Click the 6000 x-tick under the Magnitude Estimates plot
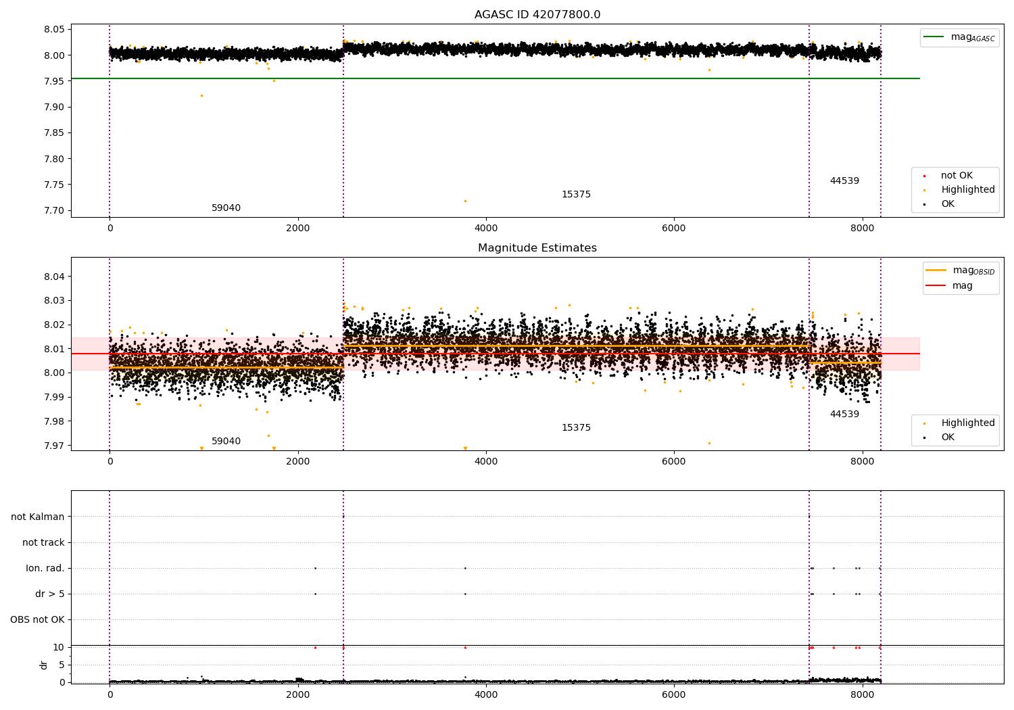 pos(674,462)
